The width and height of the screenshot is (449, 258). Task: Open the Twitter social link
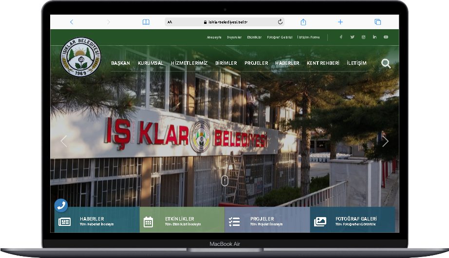[x=352, y=37]
